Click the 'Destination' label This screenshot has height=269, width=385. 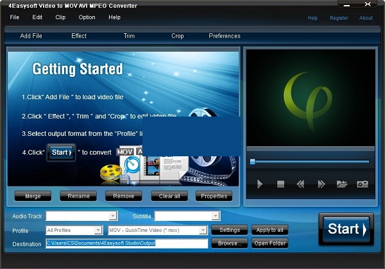pos(27,244)
